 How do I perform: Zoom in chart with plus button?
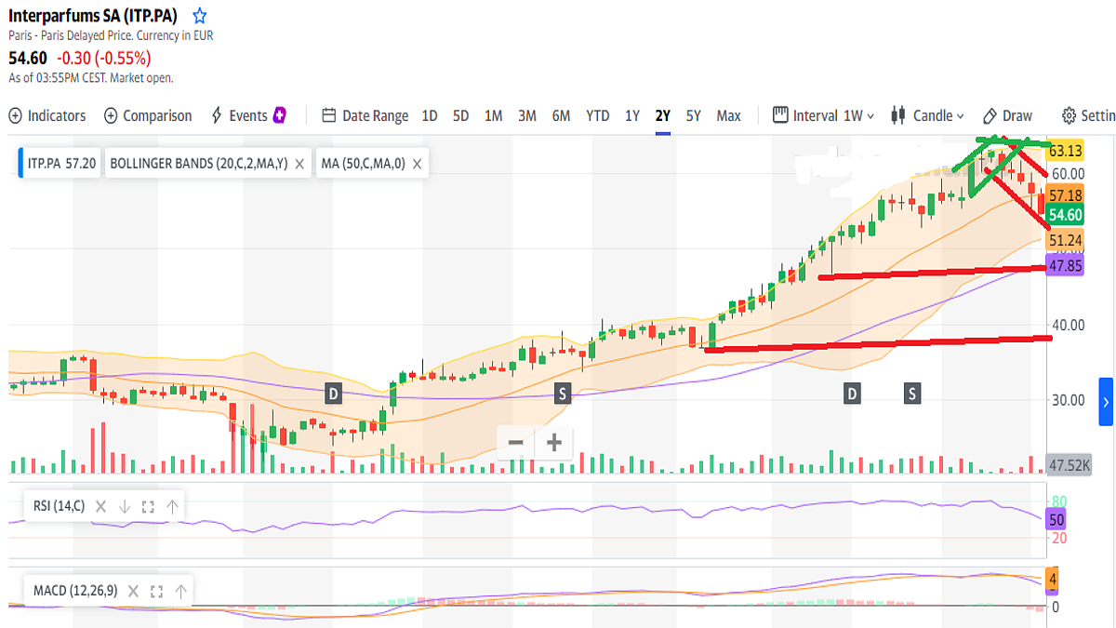(554, 443)
